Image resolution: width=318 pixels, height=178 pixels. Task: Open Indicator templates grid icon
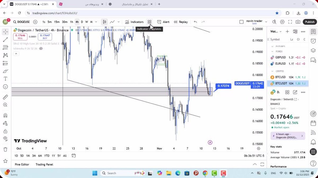tap(149, 22)
